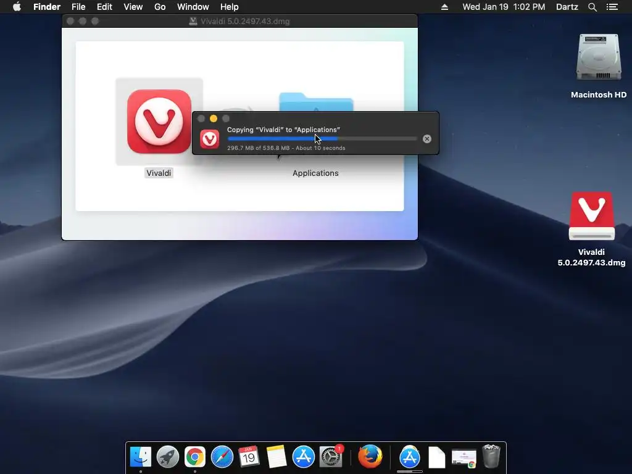This screenshot has width=632, height=474.
Task: Open the Edit menu
Action: coord(104,7)
